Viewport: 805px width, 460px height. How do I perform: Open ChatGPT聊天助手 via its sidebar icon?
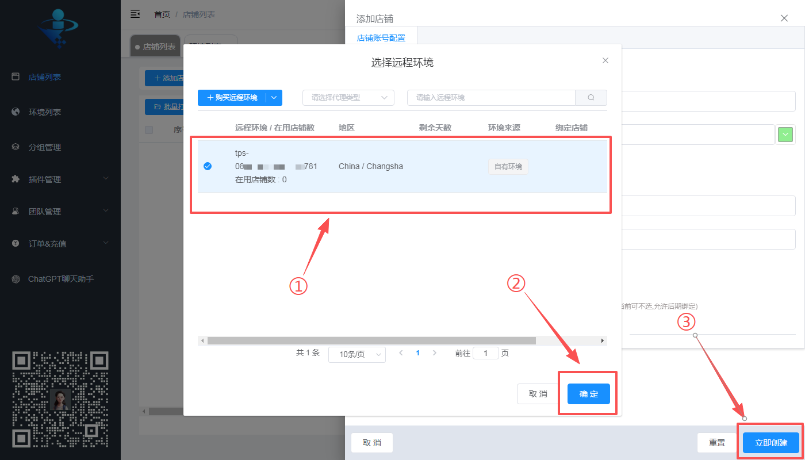16,279
